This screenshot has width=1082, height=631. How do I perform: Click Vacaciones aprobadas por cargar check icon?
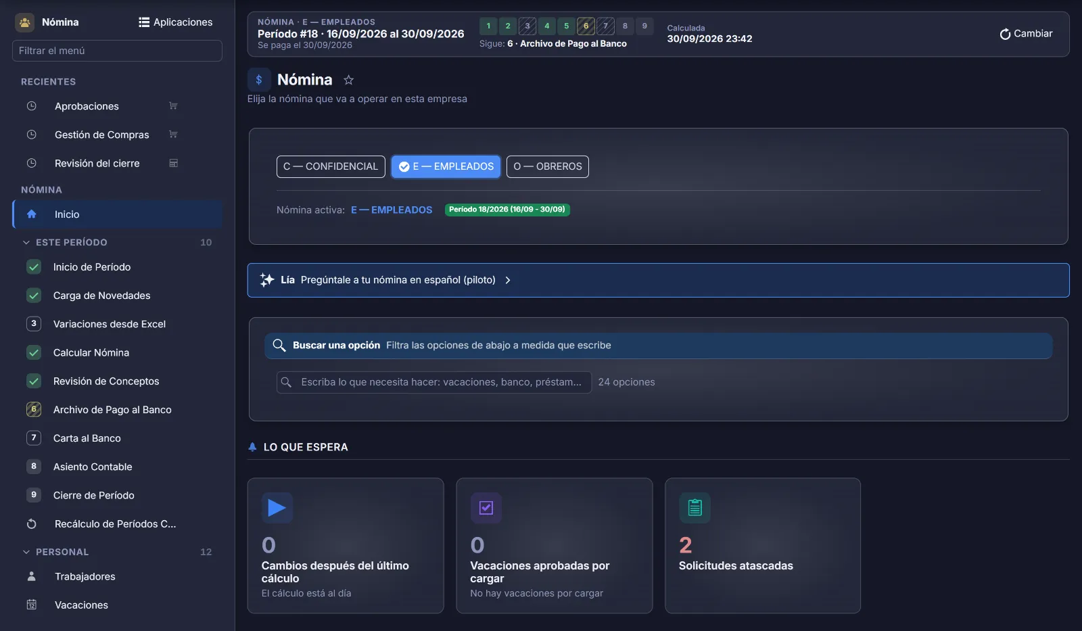486,508
